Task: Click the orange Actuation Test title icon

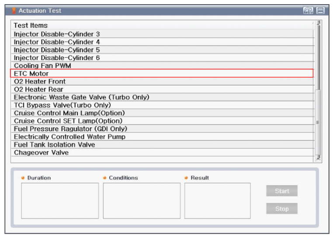Action: (x=14, y=10)
